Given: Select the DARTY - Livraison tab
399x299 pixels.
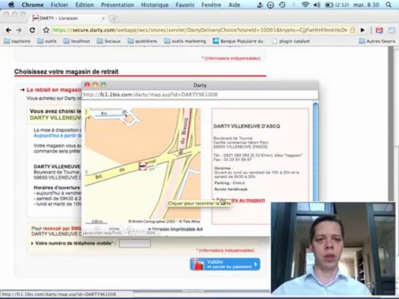Looking at the screenshot, I should coord(69,18).
